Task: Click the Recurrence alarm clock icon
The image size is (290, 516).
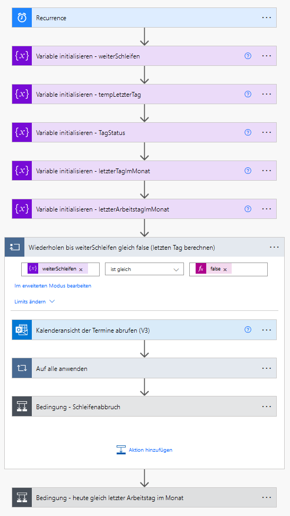Action: 22,18
